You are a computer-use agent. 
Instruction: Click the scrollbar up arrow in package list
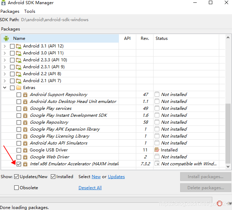(228, 37)
